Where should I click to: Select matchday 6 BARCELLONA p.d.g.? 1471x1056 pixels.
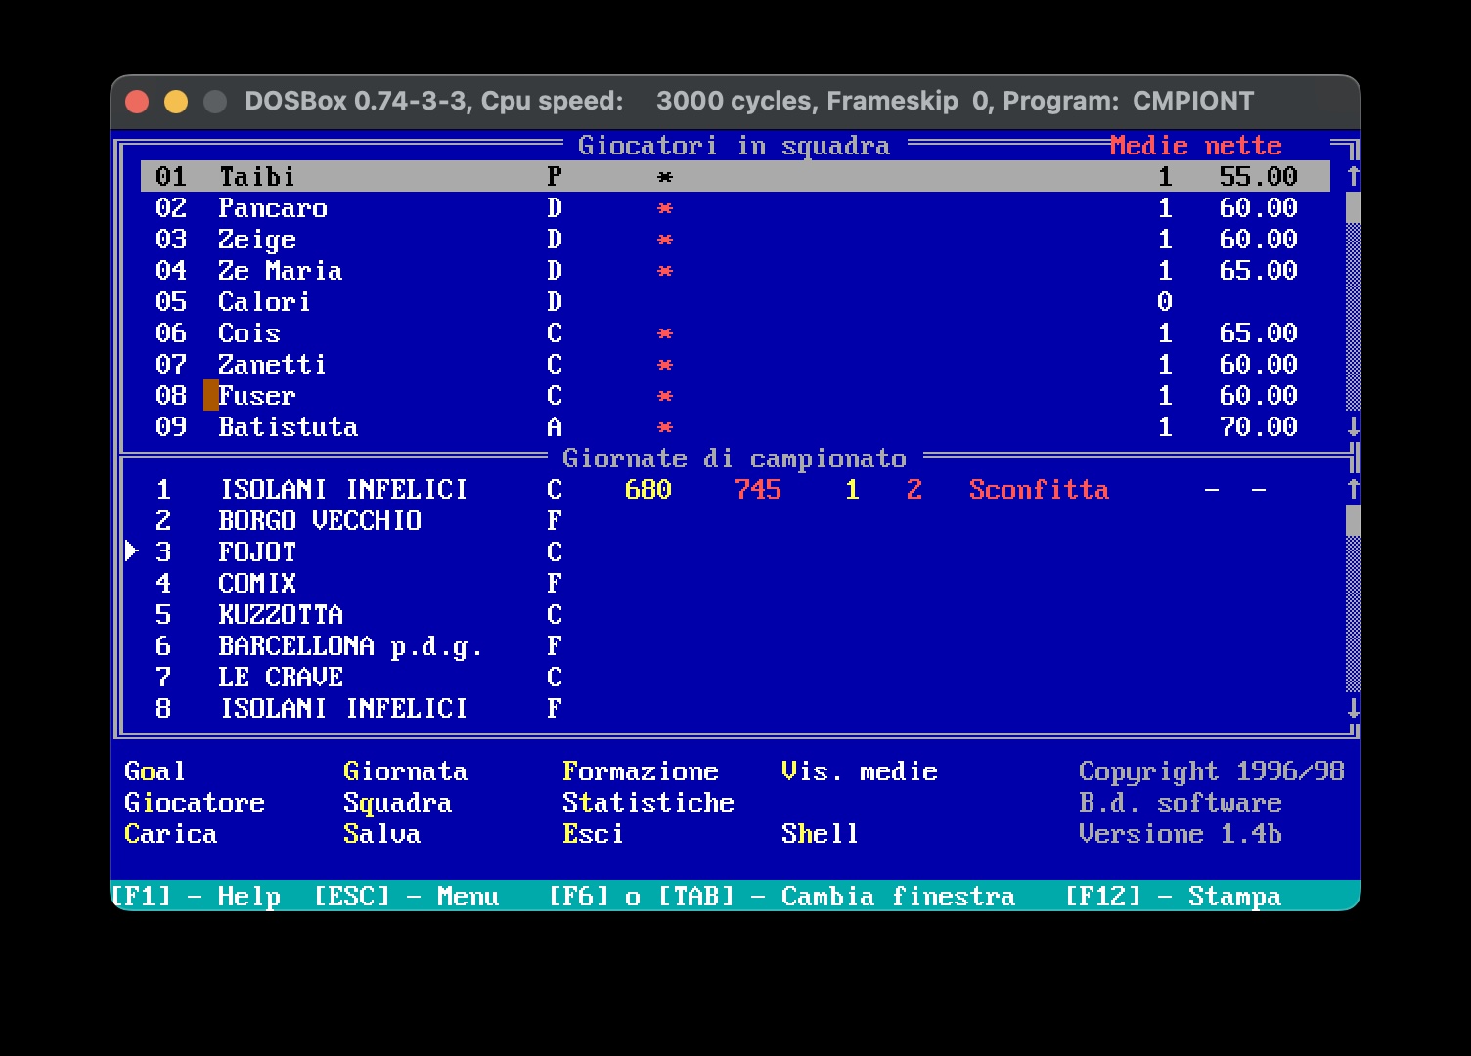coord(349,646)
